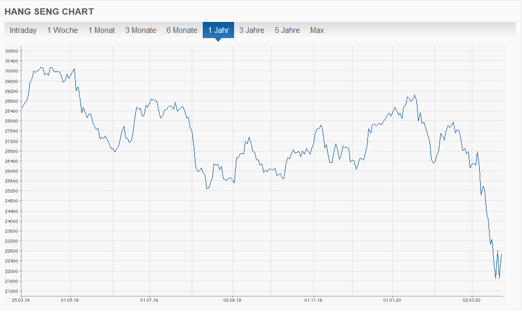This screenshot has width=522, height=321.
Task: Click the 22000 y-axis value label
Action: [x=11, y=271]
